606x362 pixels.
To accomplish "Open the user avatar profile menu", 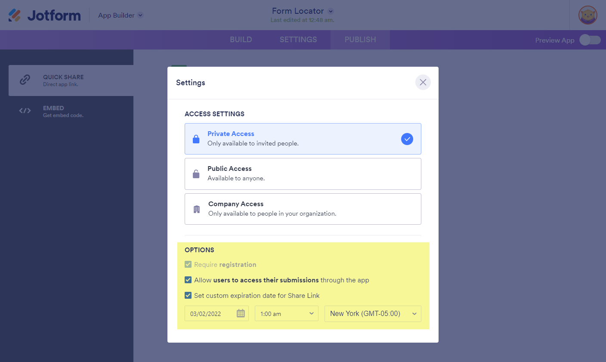I will [x=587, y=15].
